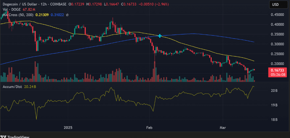
Task: Click the −0.00510 (−2.96%) change value
Action: coord(154,4)
